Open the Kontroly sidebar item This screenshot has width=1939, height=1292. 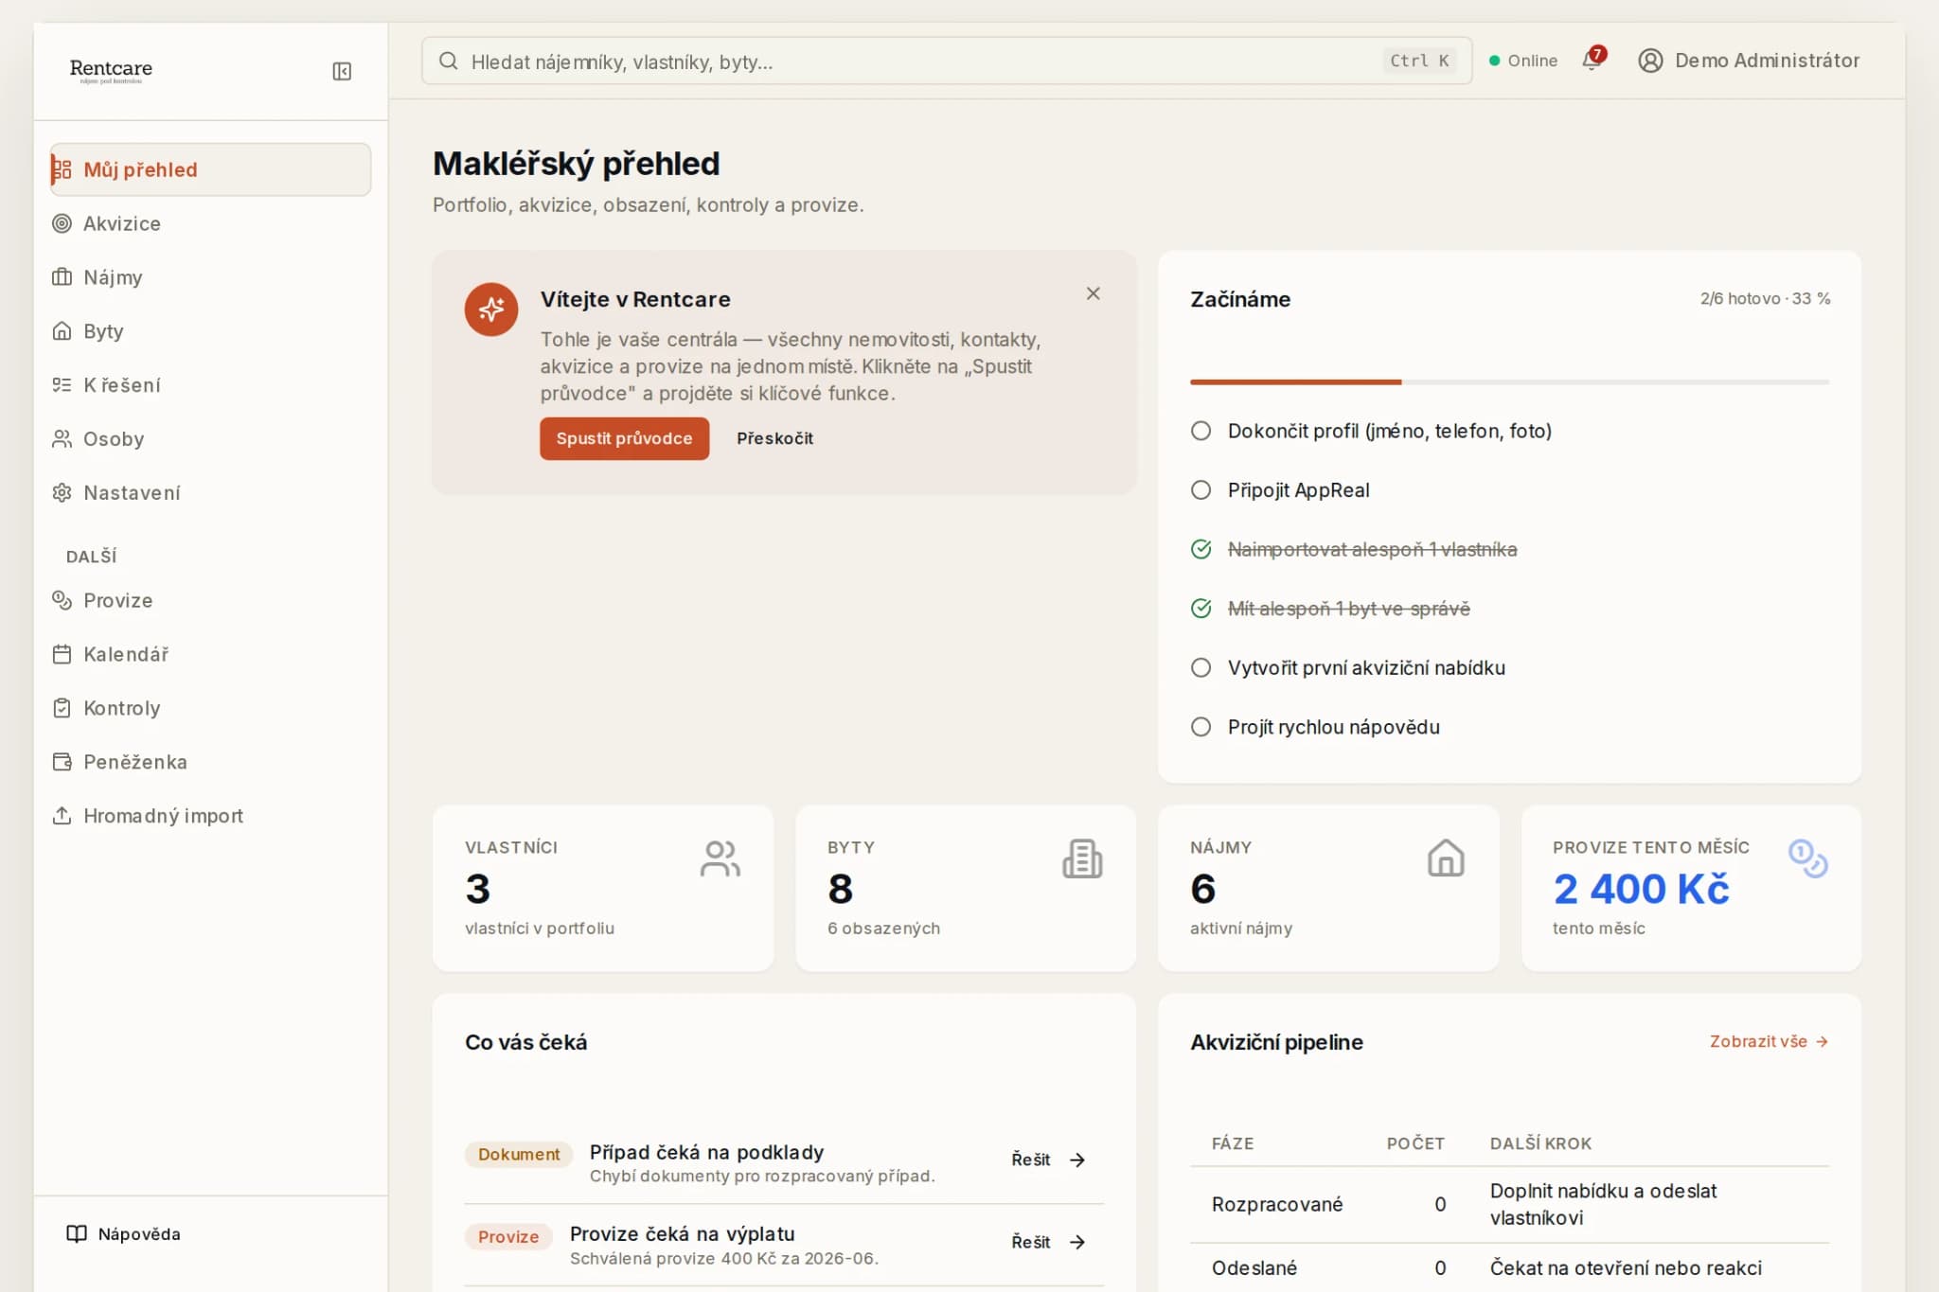(210, 708)
